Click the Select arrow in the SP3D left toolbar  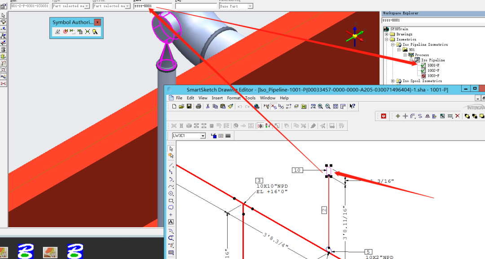(x=4, y=15)
